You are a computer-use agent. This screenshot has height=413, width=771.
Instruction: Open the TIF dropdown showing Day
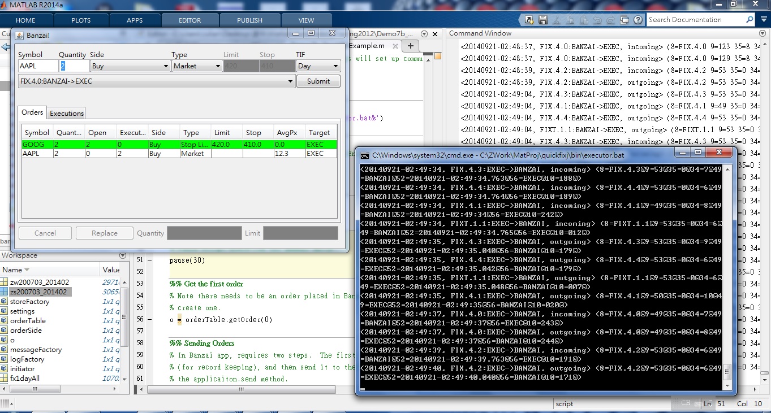[318, 66]
